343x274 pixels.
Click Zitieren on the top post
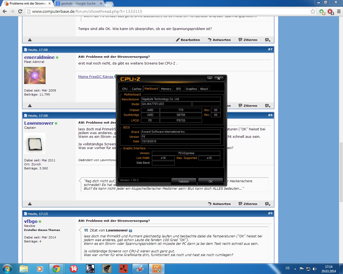pos(248,40)
